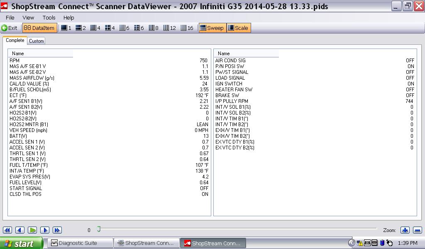
Task: Select the 2-graph layout icon
Action: tap(81, 28)
